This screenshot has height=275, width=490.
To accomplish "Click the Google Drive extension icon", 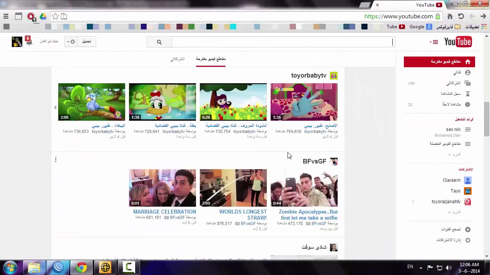I will click(43, 16).
